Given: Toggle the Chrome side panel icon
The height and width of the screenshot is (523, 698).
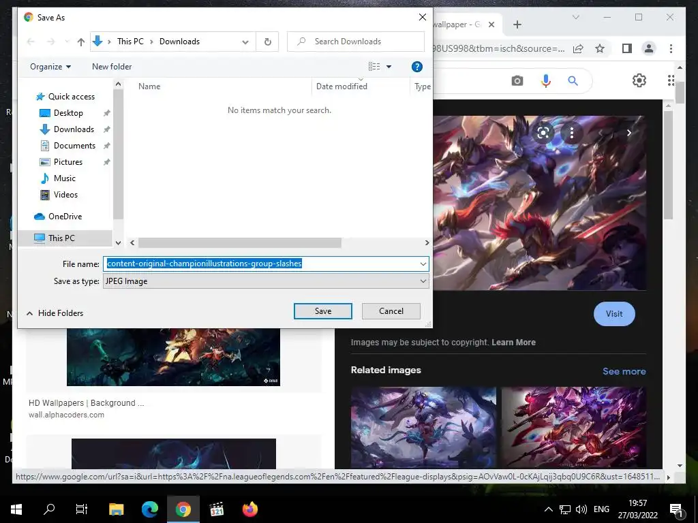Looking at the screenshot, I should 627,48.
